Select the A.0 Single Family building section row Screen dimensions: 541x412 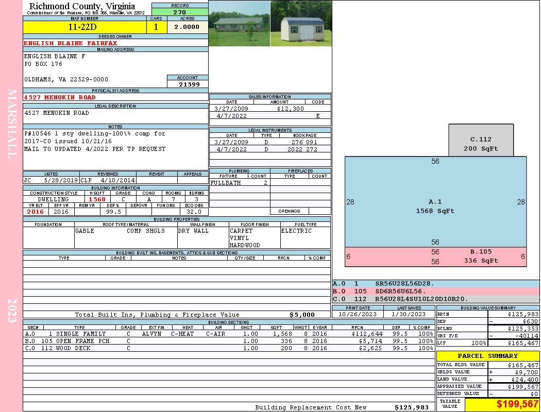pyautogui.click(x=228, y=334)
